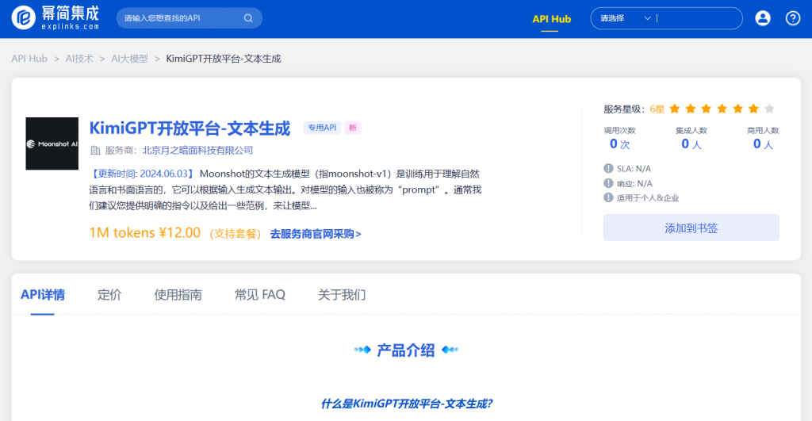Click the text field beside 请选择
Screen dimensions: 812x421
point(697,18)
